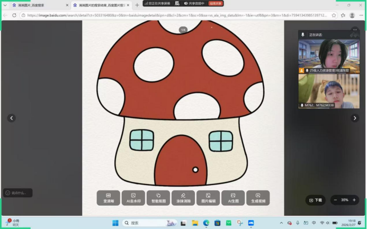Open the 智能抠图 smart cutout tool
Viewport: 367px width, 229px height.
[x=158, y=198]
